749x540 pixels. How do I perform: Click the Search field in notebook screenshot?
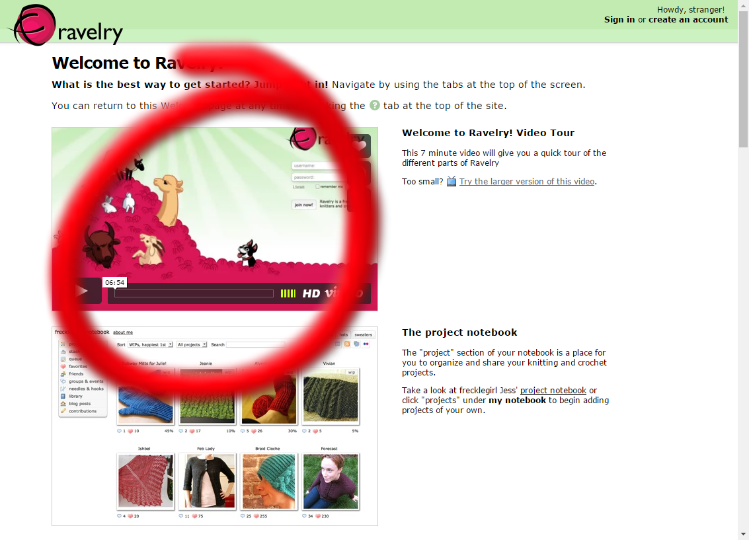click(x=256, y=344)
